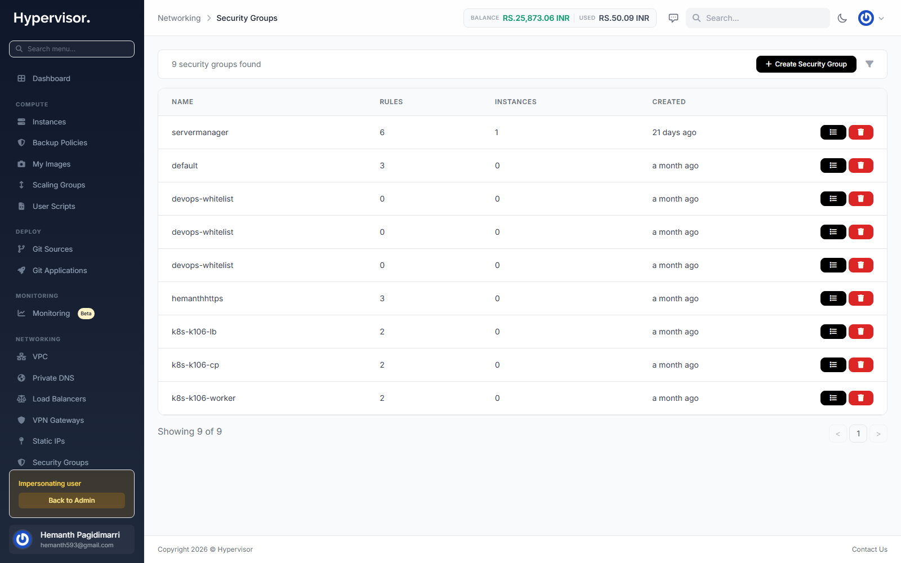This screenshot has width=901, height=563.
Task: Open rules for k8s-k106-worker group
Action: tap(833, 398)
